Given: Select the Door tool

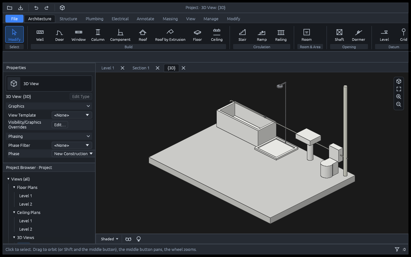Looking at the screenshot, I should pyautogui.click(x=59, y=35).
